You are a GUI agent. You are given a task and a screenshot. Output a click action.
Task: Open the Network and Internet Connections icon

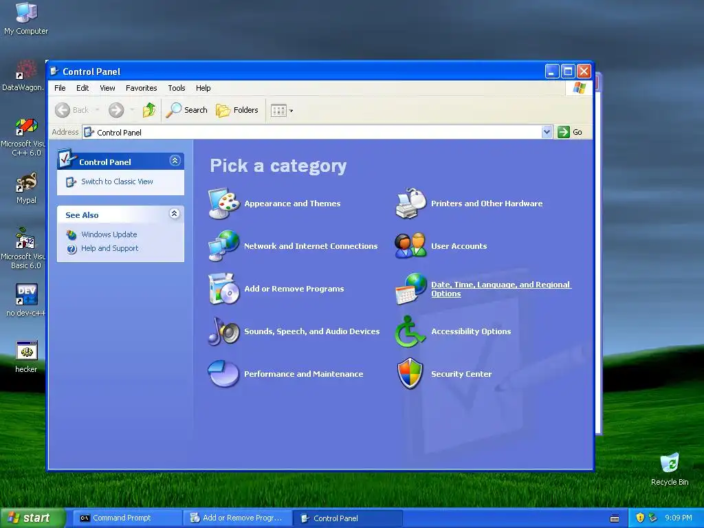coord(224,245)
